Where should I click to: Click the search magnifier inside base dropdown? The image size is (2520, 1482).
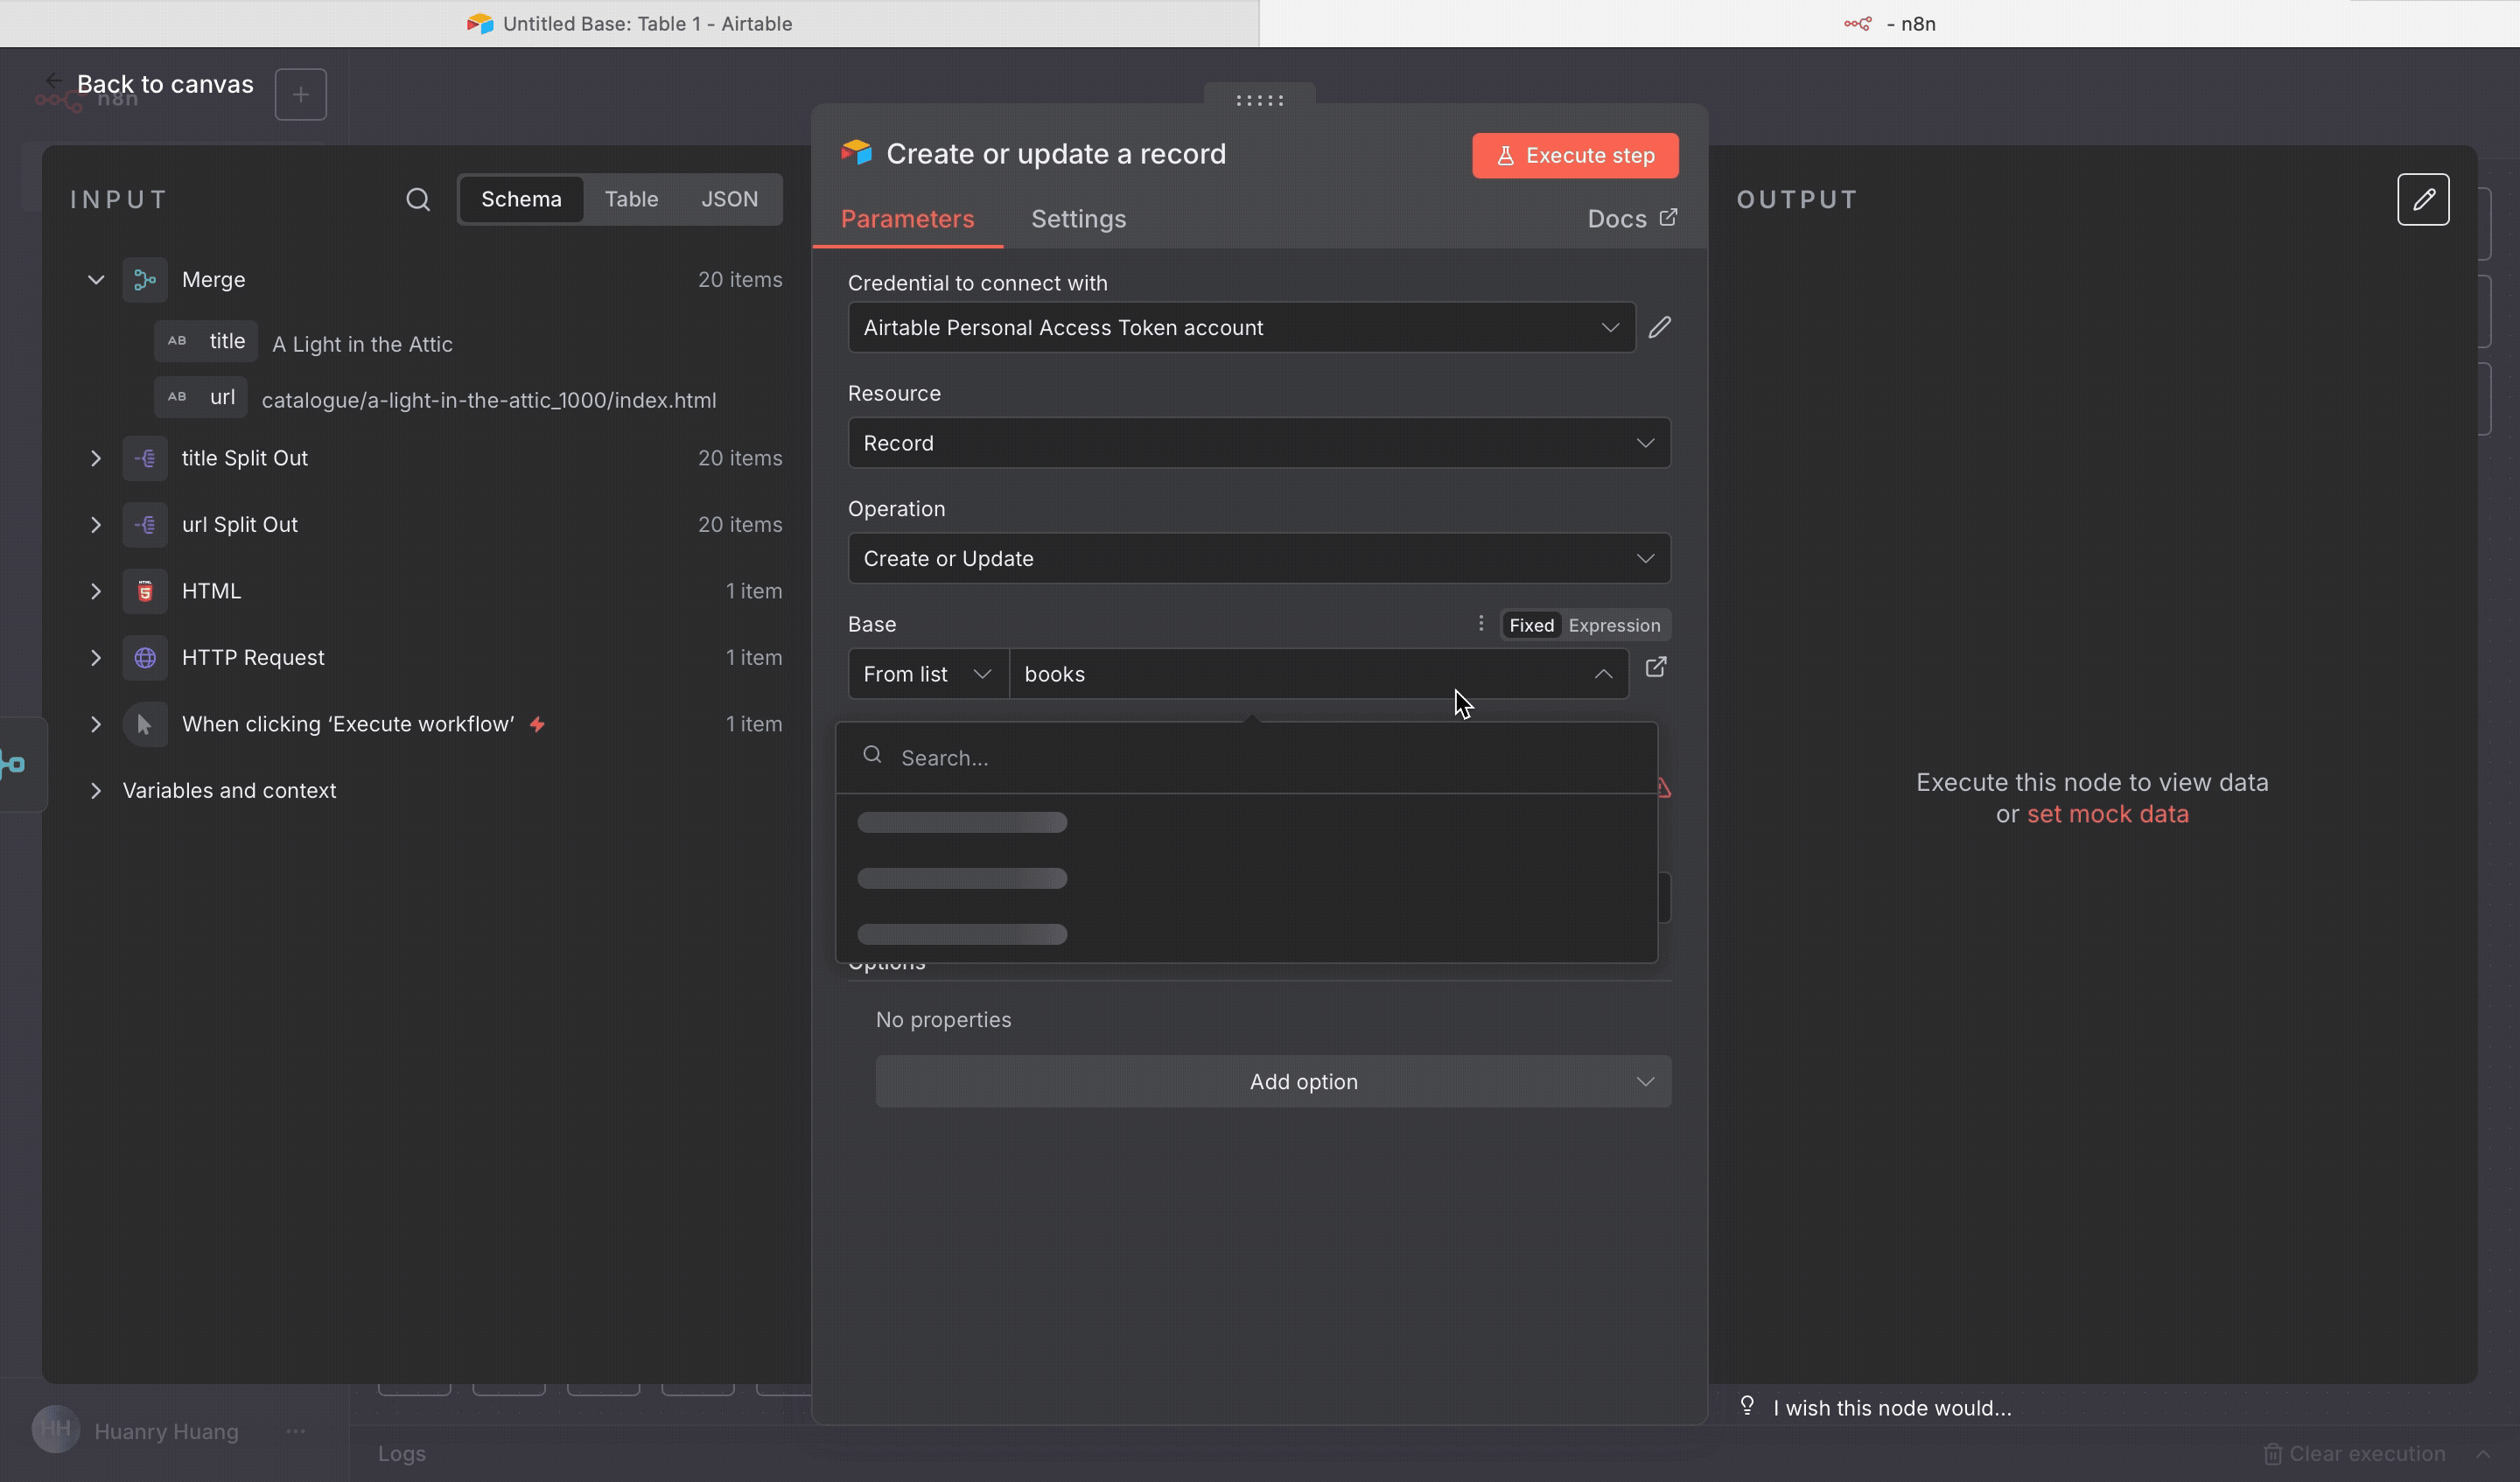[872, 755]
